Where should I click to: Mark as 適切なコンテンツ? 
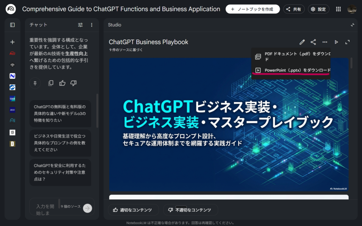pyautogui.click(x=133, y=210)
